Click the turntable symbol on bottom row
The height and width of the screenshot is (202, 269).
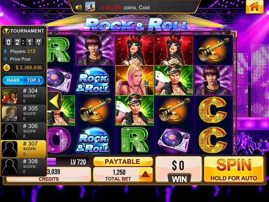174,141
